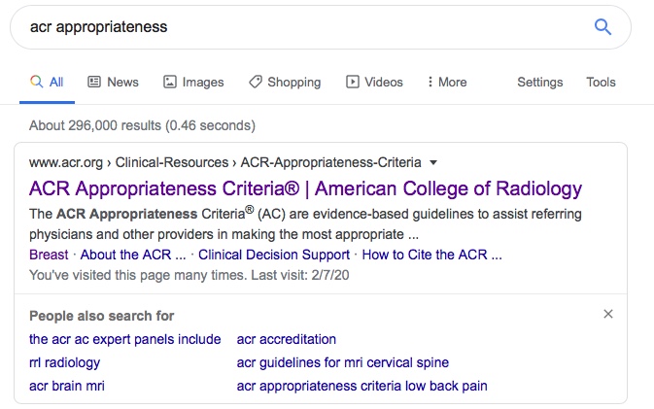Open search Tools
This screenshot has height=409, width=654.
click(601, 83)
